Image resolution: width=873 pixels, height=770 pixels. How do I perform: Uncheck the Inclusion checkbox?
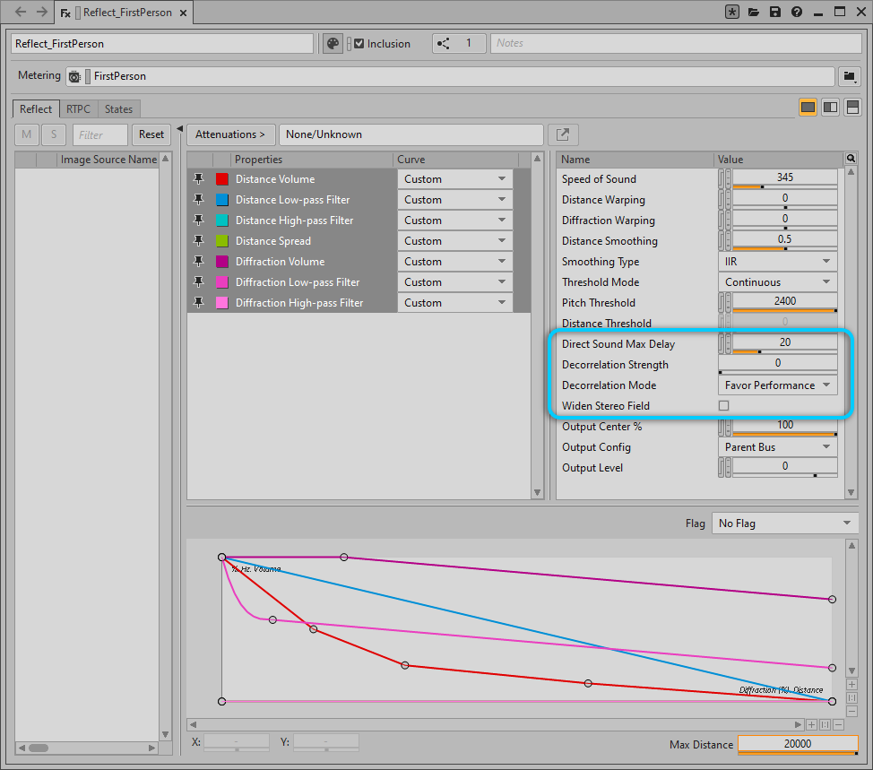(359, 44)
